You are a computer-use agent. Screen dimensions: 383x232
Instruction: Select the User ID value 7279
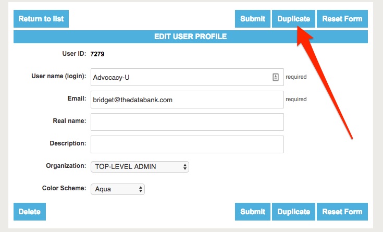97,54
